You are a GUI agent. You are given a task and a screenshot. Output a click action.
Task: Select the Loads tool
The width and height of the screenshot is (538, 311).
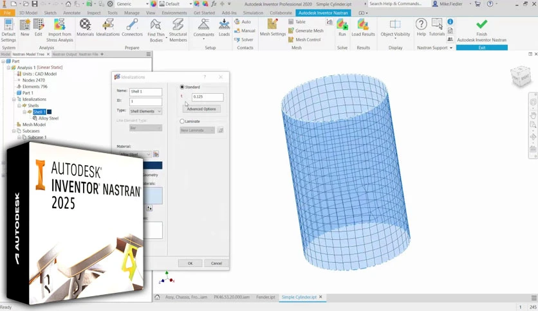pos(224,28)
